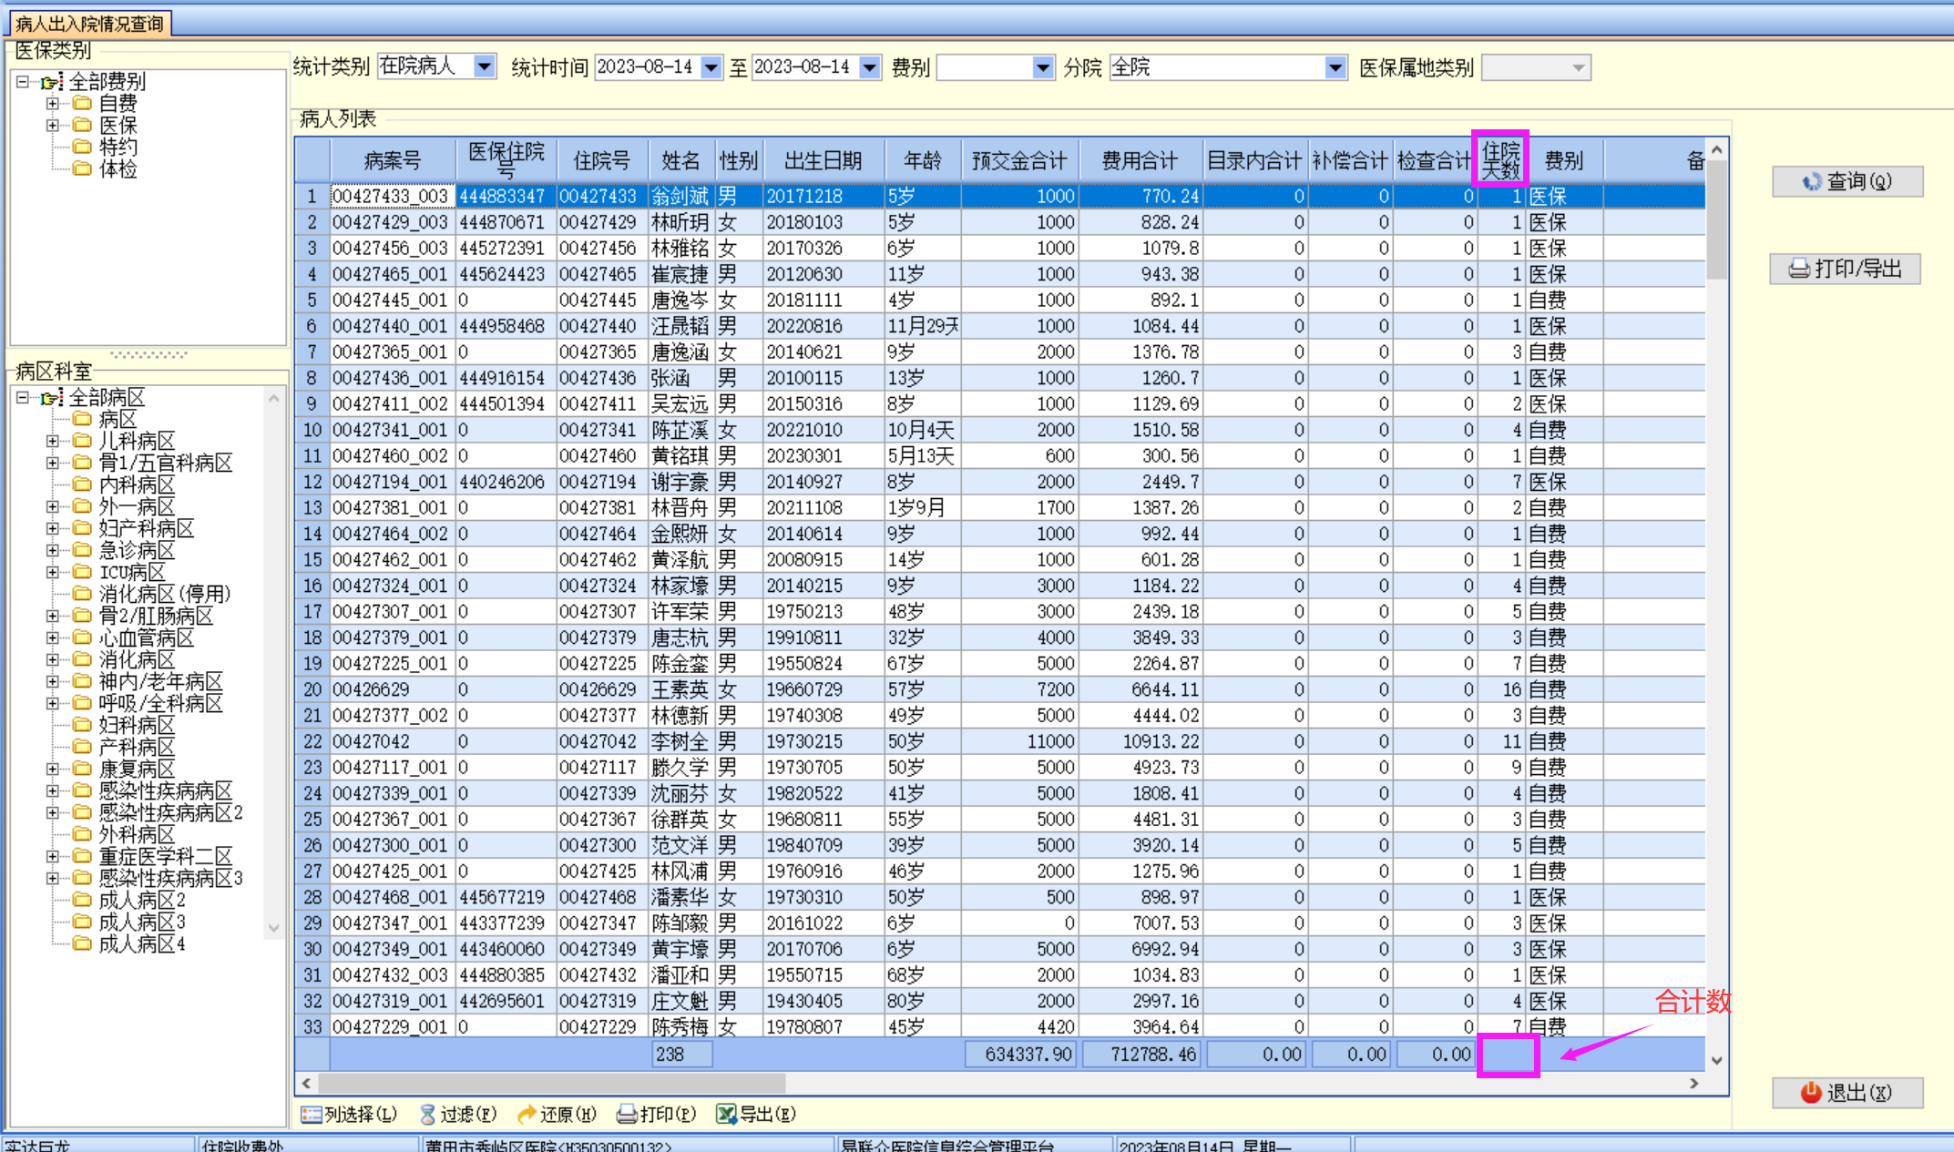Click the bottom toolbar 打印(P) printer icon
This screenshot has height=1152, width=1954.
click(627, 1114)
